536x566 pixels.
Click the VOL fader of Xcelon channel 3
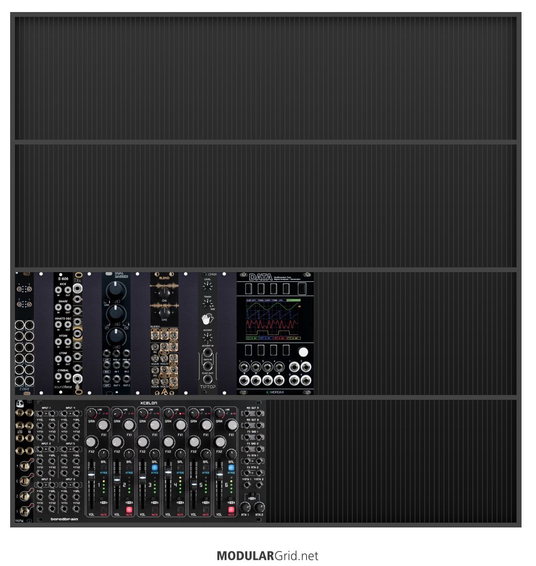click(143, 477)
